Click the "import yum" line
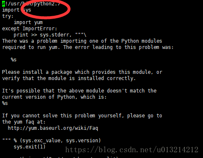The width and height of the screenshot is (203, 158). (x=28, y=22)
